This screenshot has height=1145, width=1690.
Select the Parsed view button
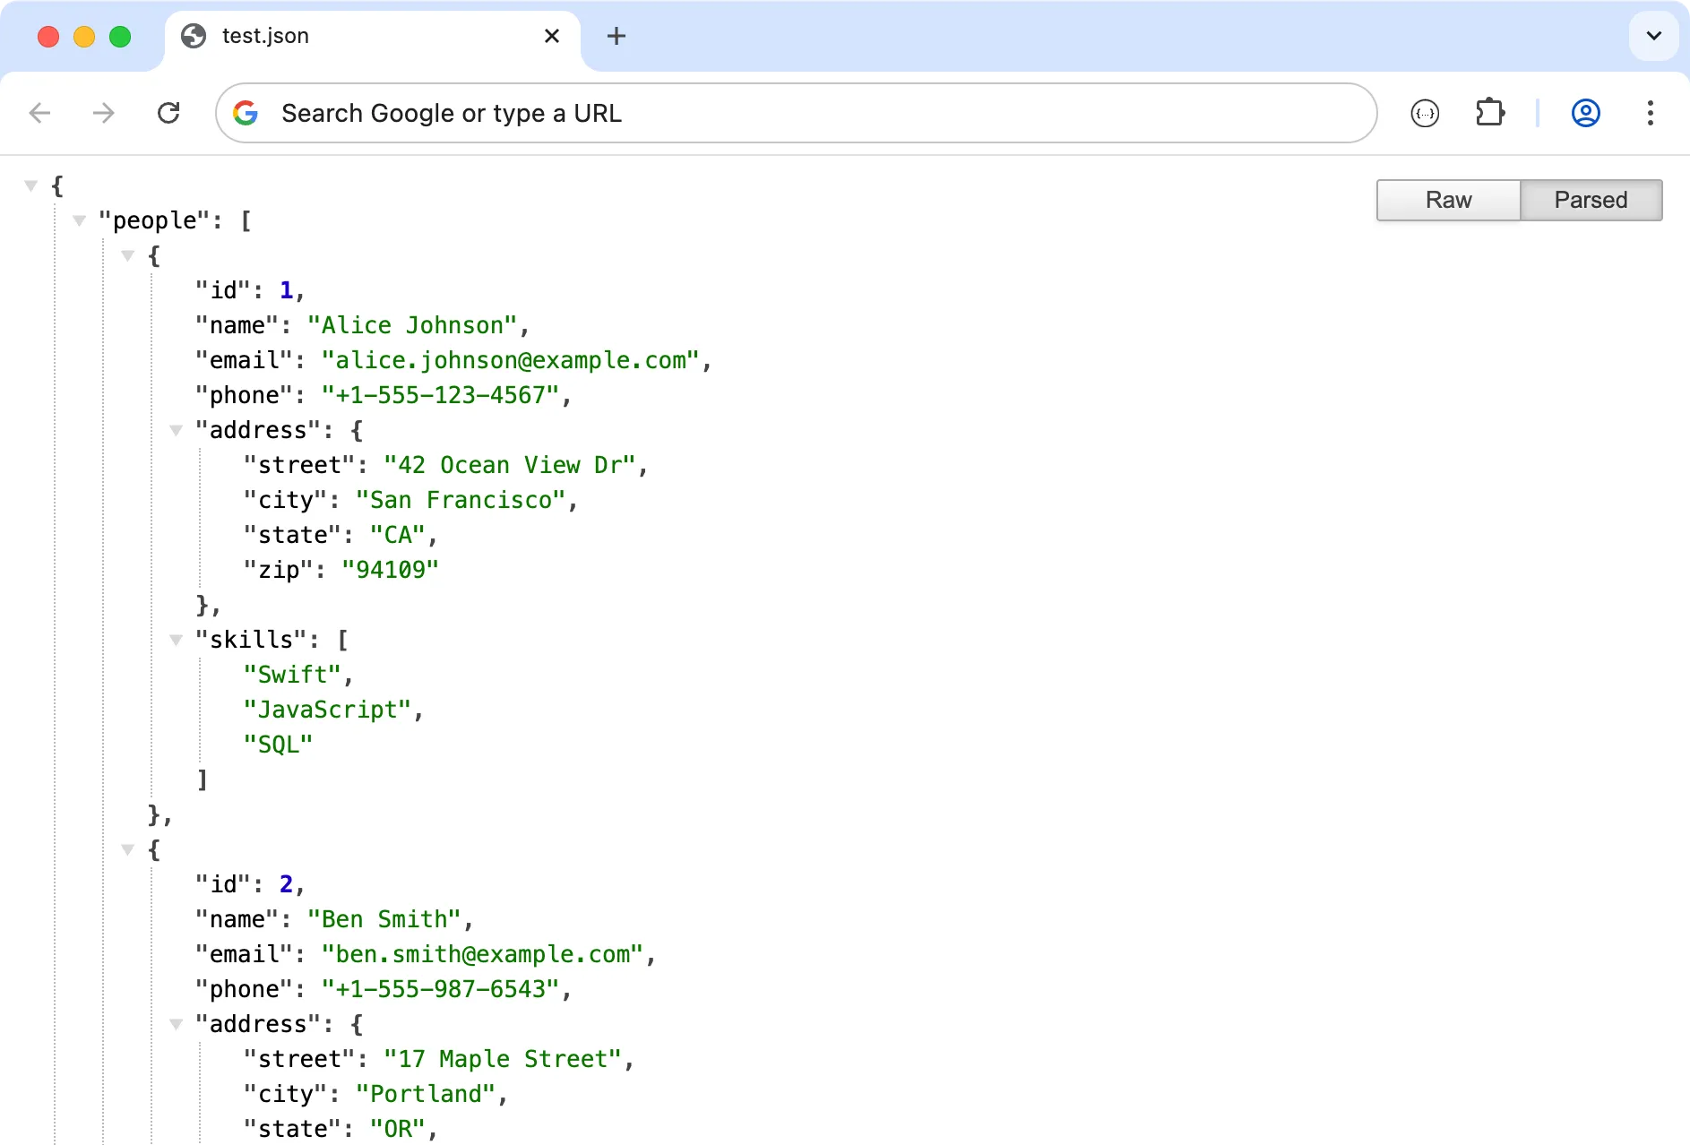pyautogui.click(x=1591, y=200)
